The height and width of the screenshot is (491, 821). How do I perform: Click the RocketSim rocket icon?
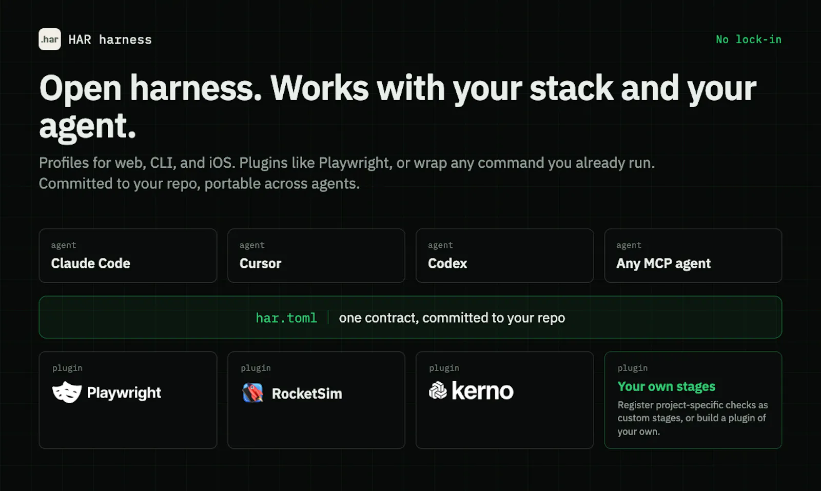(x=253, y=393)
